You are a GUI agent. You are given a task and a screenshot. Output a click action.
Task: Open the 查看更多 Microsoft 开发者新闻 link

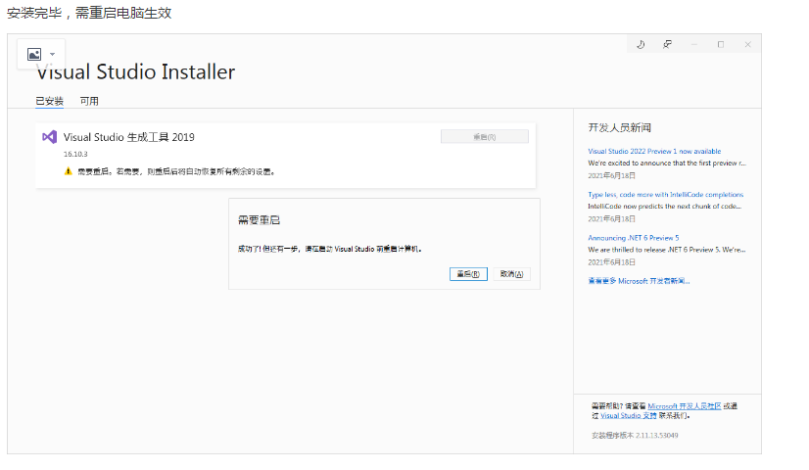click(x=639, y=281)
